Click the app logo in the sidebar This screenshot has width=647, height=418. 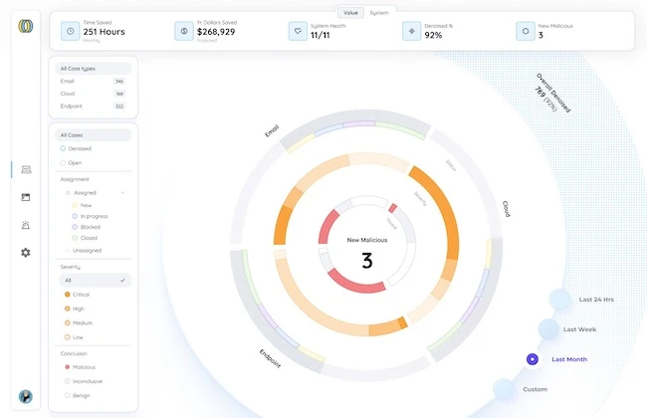(x=25, y=27)
